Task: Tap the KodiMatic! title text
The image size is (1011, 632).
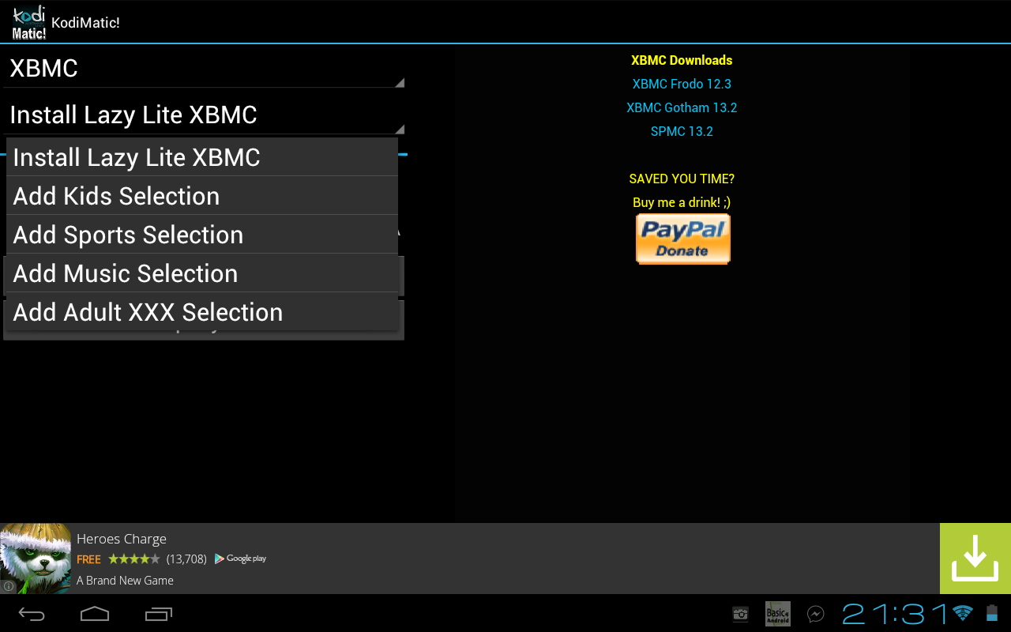Action: click(x=85, y=23)
